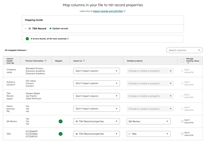Click the Preview Information info icon

pos(46,61)
